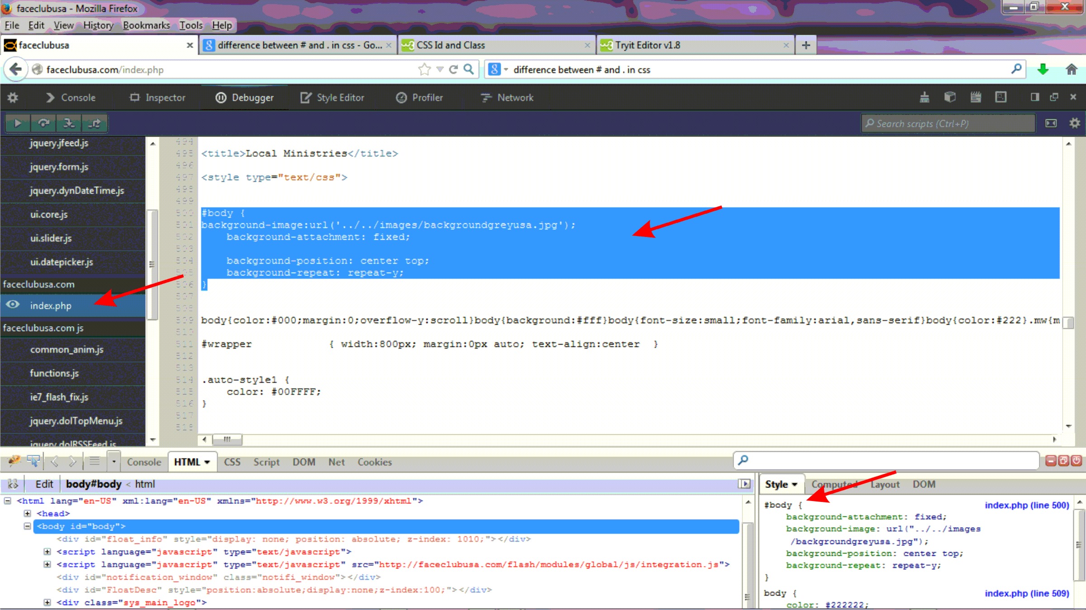The height and width of the screenshot is (610, 1086).
Task: Open developer toolbox options gear
Action: tap(13, 98)
